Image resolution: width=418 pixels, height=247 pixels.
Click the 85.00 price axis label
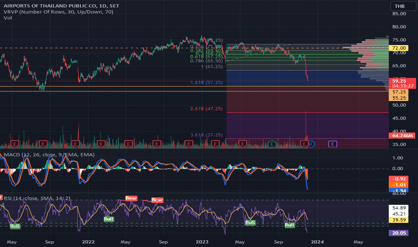coord(399,13)
